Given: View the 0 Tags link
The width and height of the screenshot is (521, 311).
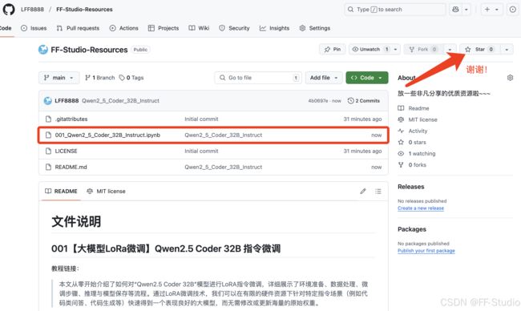Looking at the screenshot, I should pos(131,78).
